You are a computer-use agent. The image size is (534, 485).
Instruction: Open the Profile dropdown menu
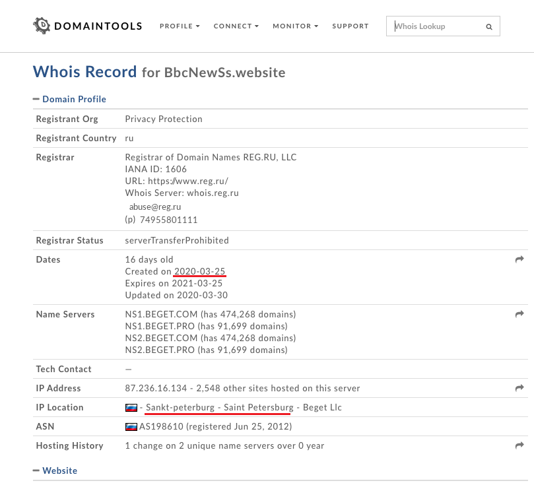point(180,26)
